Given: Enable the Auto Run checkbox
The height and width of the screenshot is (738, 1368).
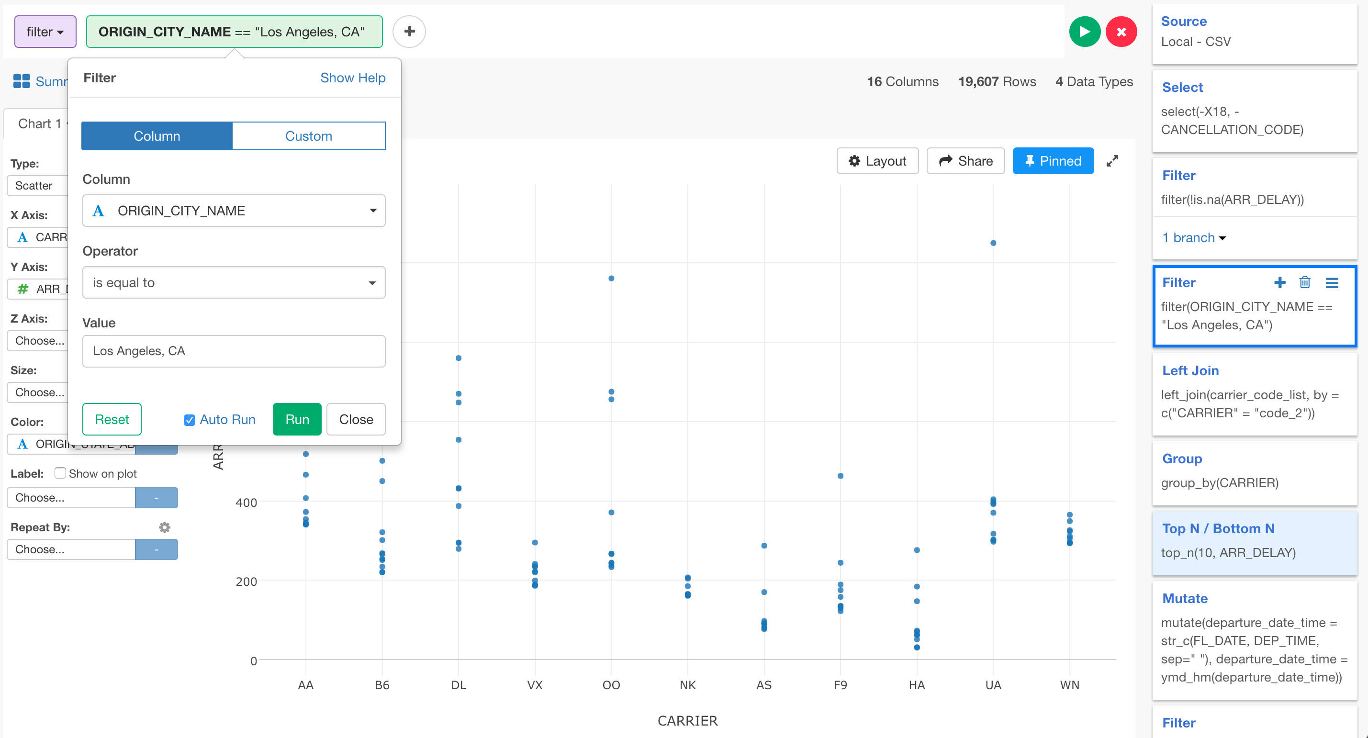Looking at the screenshot, I should [190, 419].
